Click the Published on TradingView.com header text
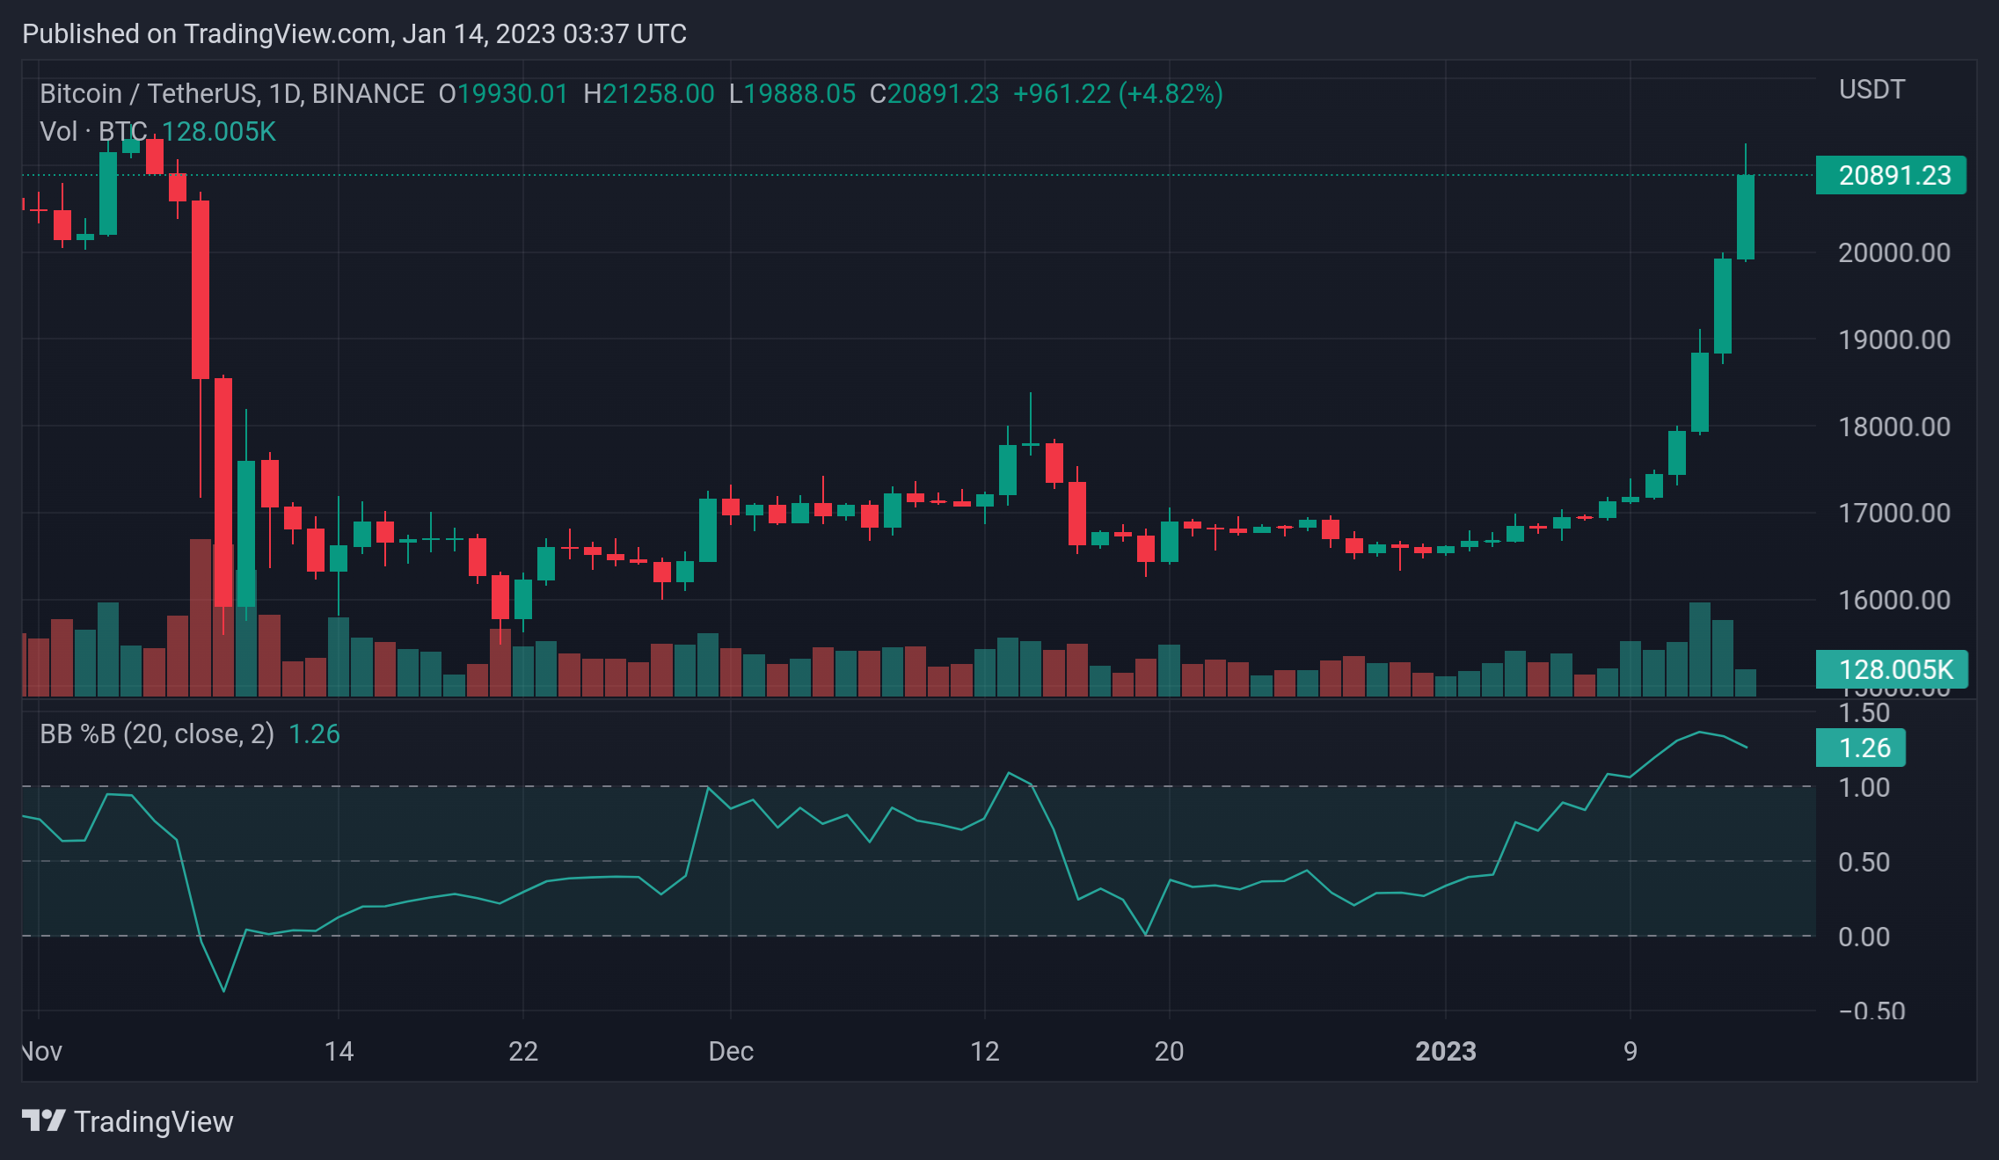1999x1160 pixels. pyautogui.click(x=354, y=33)
